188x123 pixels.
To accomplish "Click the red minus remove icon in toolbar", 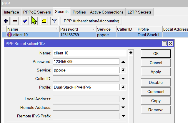I will point(15,21).
